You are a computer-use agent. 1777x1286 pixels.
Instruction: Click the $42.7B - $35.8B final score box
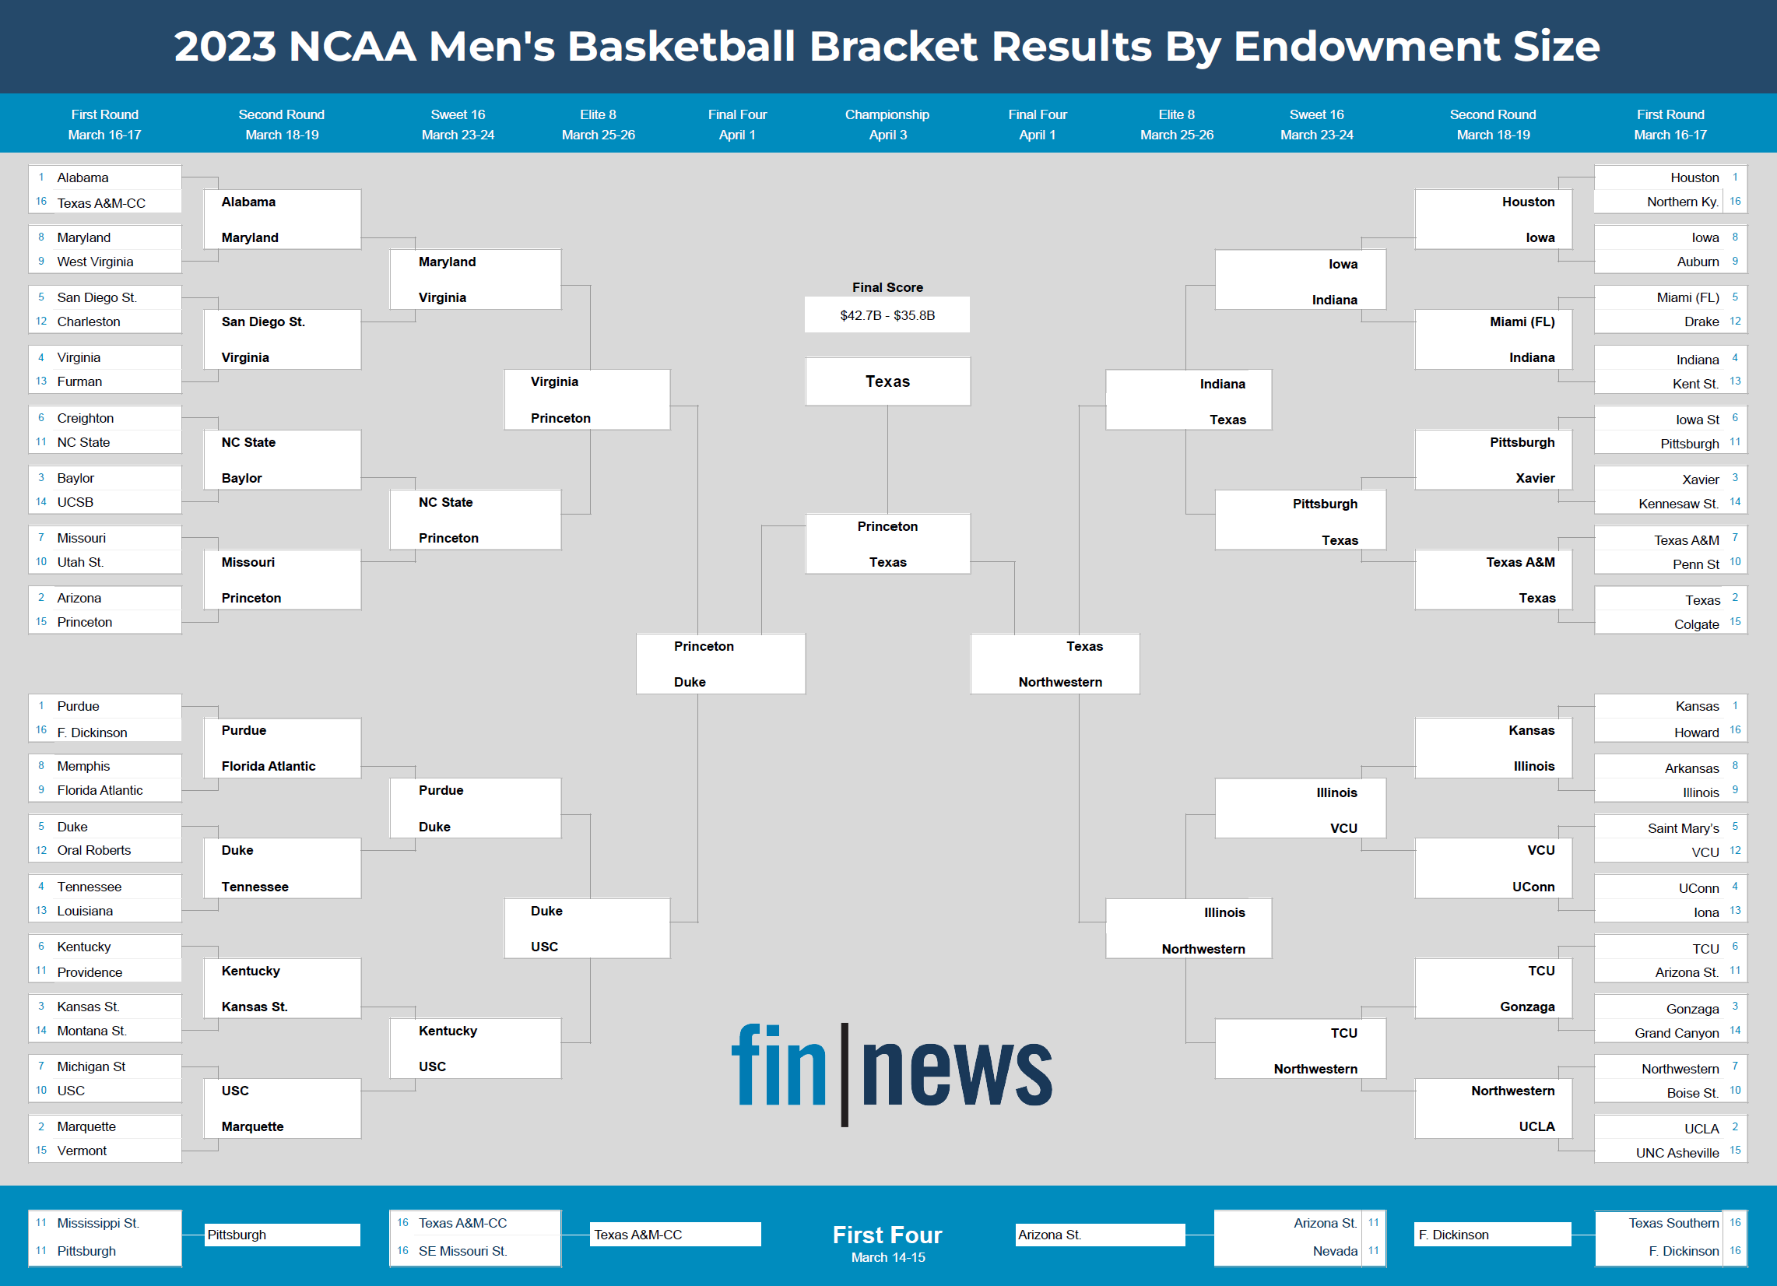(887, 315)
